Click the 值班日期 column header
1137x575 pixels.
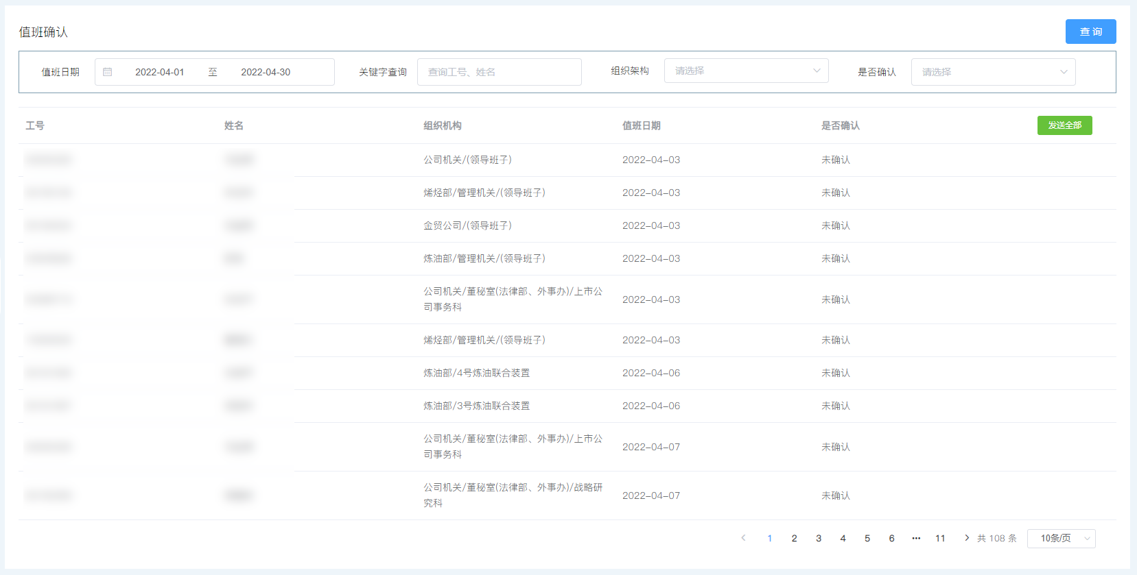click(x=642, y=125)
